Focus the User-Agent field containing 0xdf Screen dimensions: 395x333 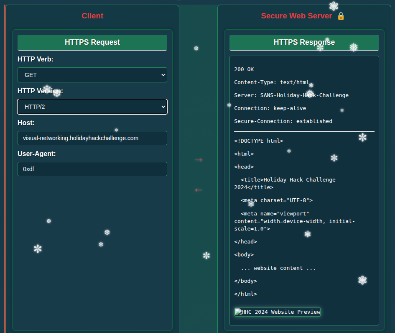(92, 169)
